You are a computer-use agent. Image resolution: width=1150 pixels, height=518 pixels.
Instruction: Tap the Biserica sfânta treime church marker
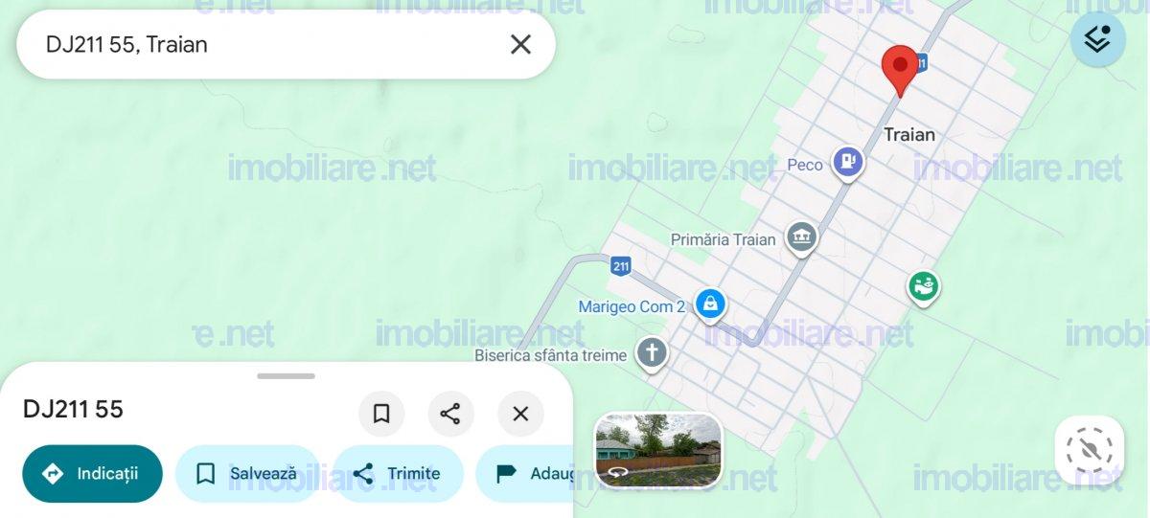pos(652,353)
